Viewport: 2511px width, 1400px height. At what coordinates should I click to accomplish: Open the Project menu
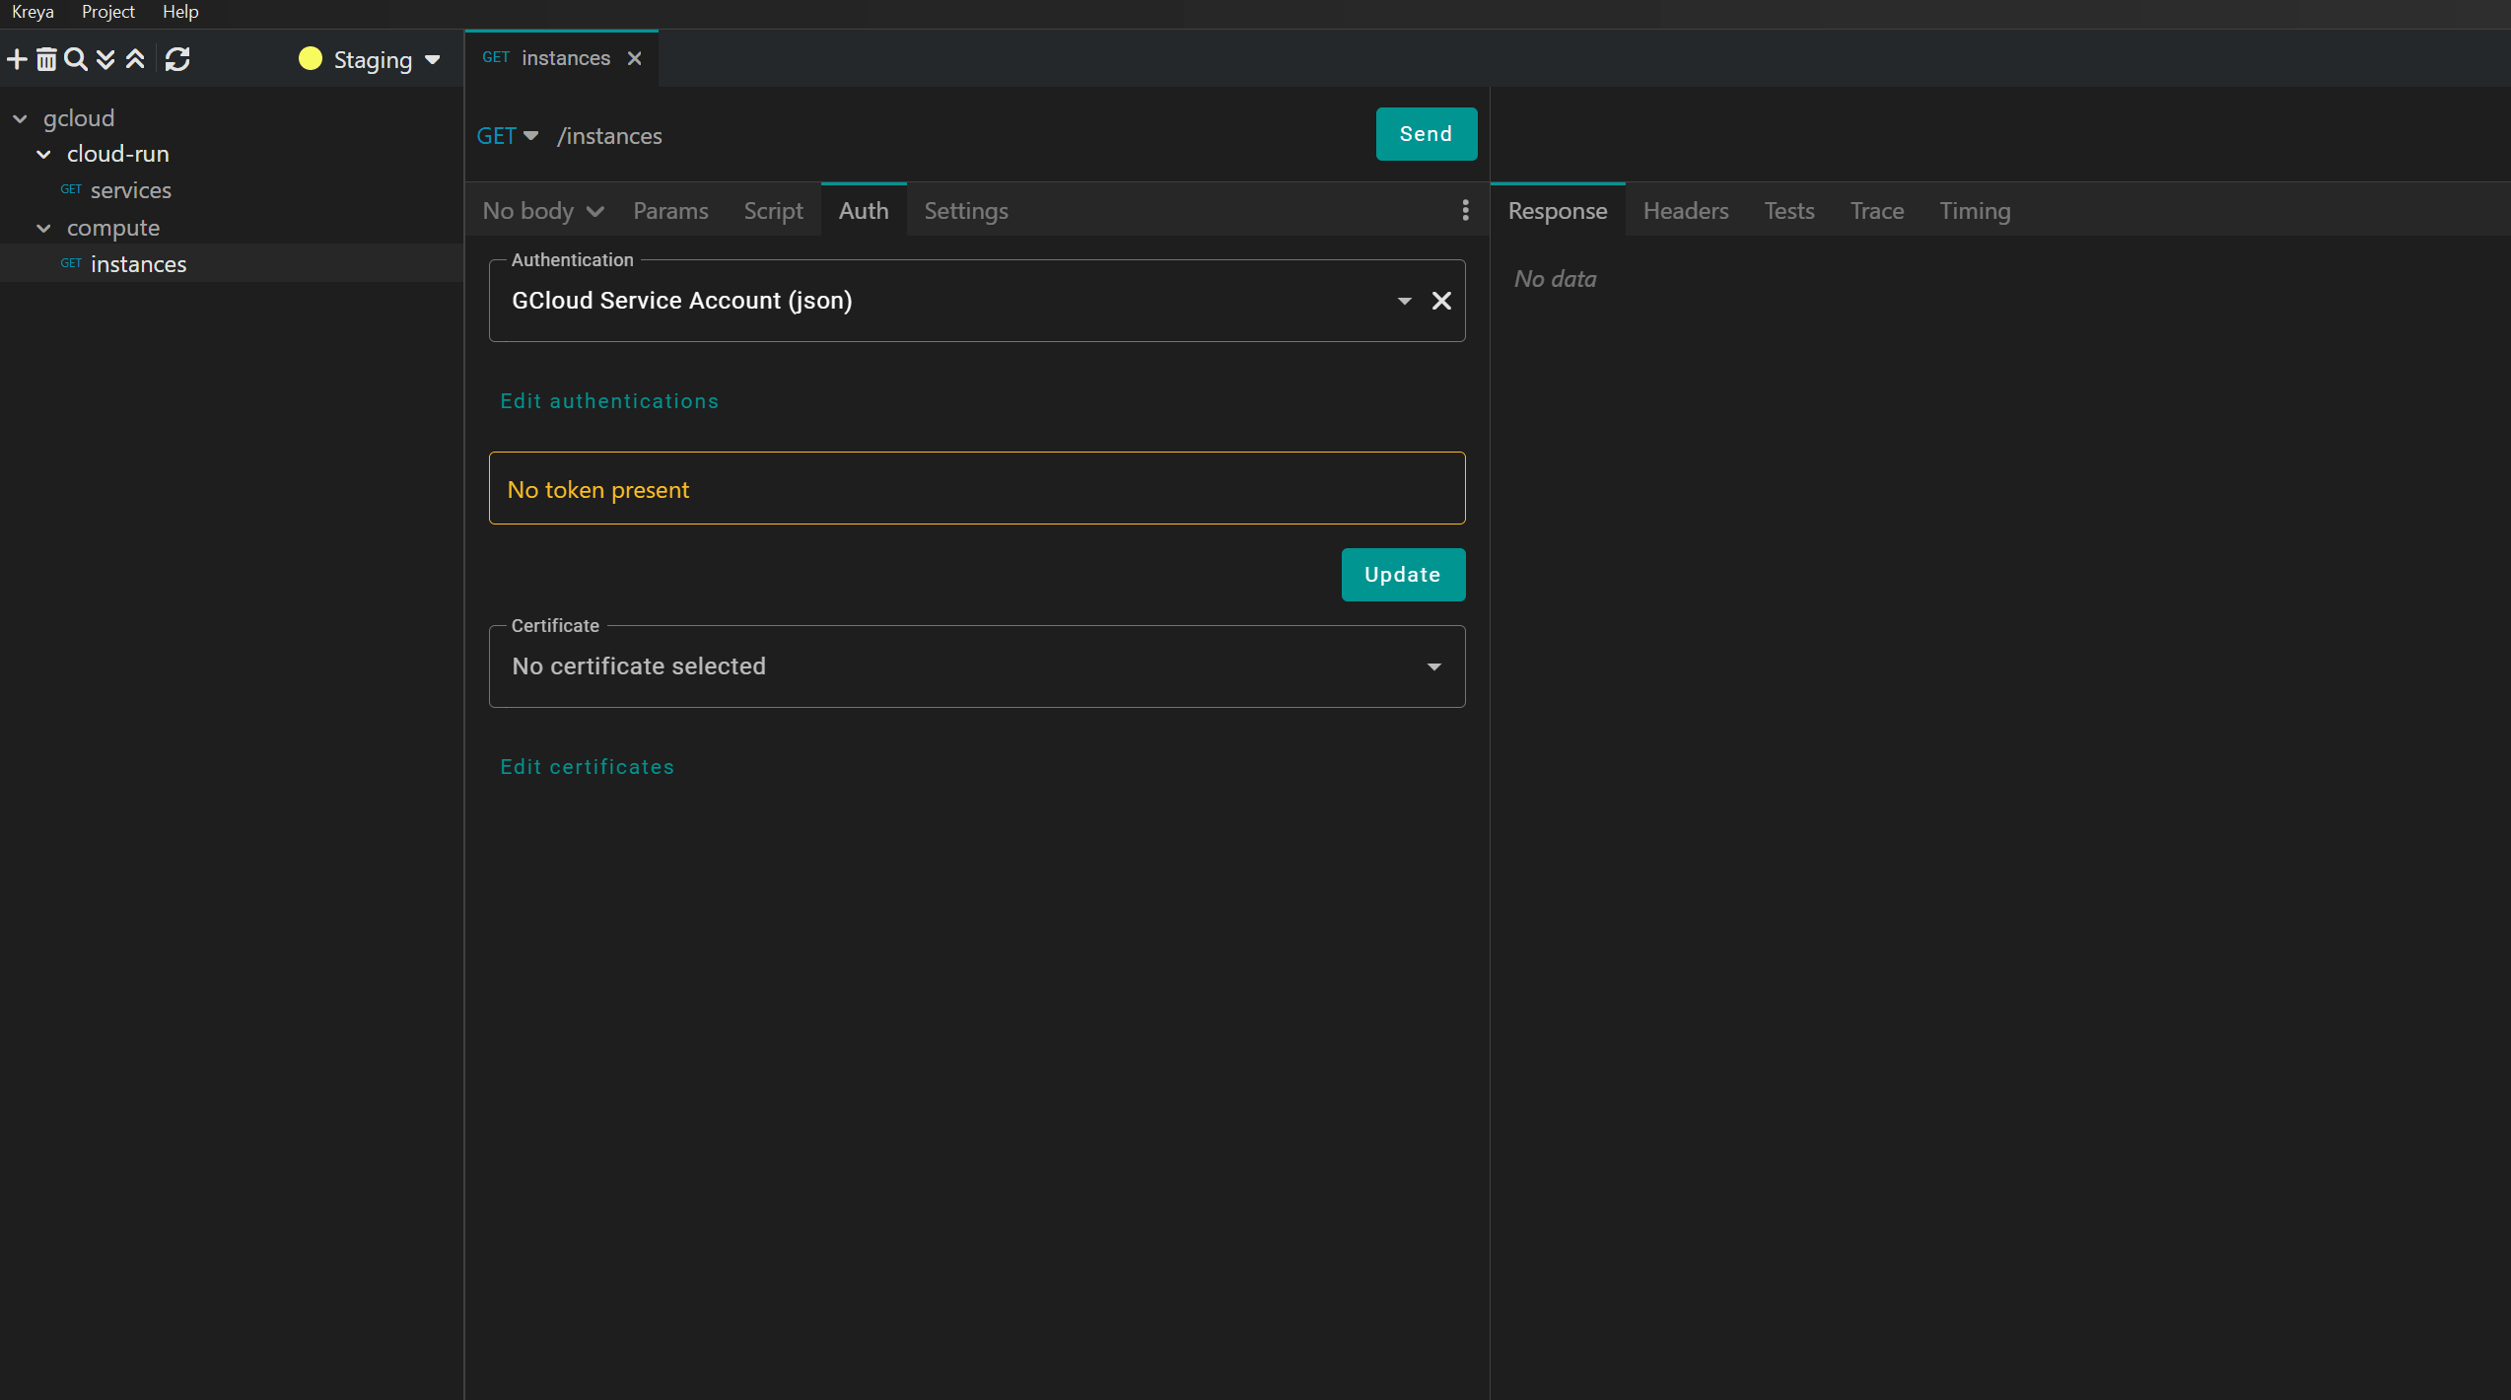tap(107, 12)
